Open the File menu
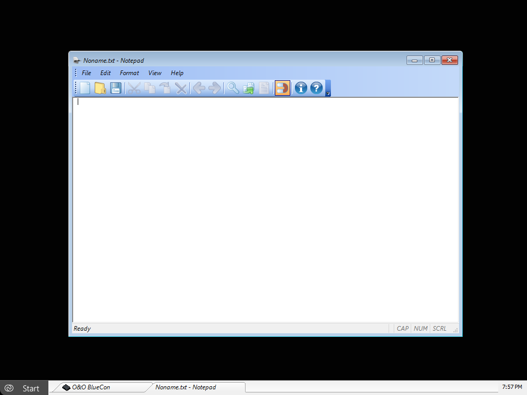 tap(86, 73)
